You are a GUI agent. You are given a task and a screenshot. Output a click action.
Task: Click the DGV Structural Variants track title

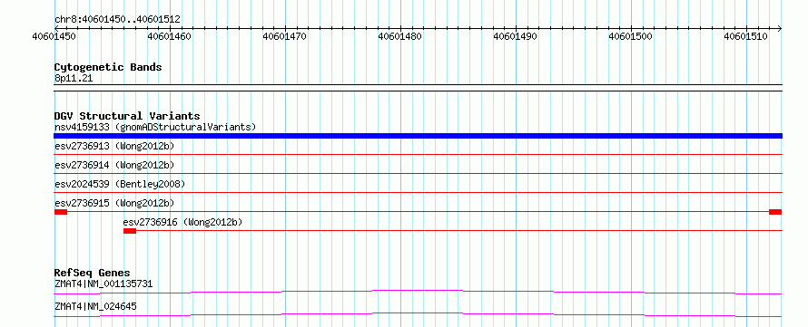(127, 116)
